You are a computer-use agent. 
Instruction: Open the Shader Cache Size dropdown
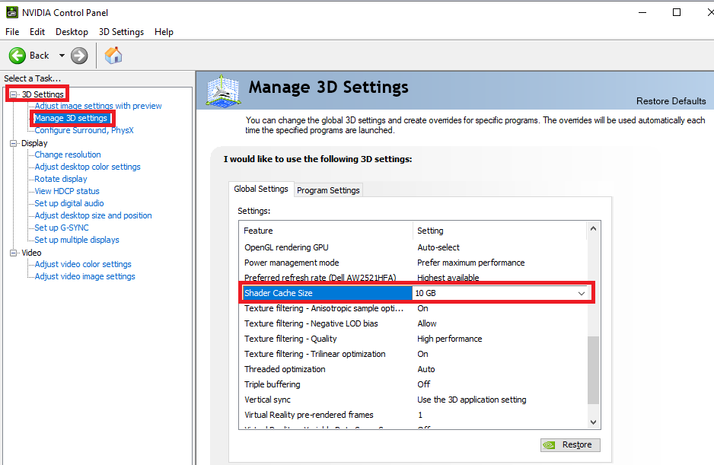coord(582,293)
